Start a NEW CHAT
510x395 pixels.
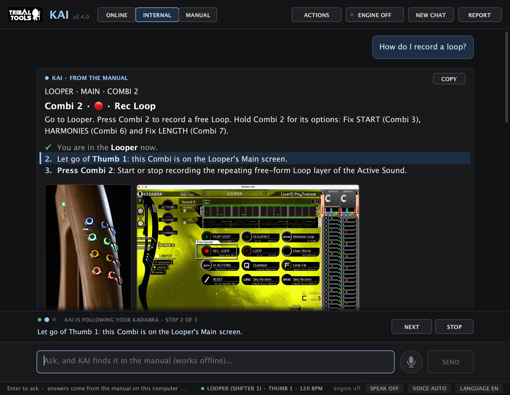click(431, 15)
